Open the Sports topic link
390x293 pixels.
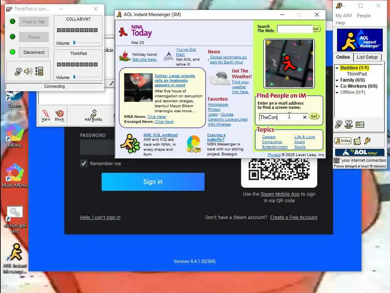tap(300, 147)
